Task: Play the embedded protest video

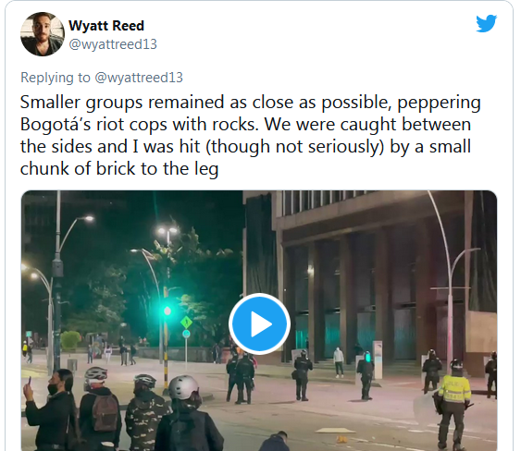Action: (x=259, y=323)
